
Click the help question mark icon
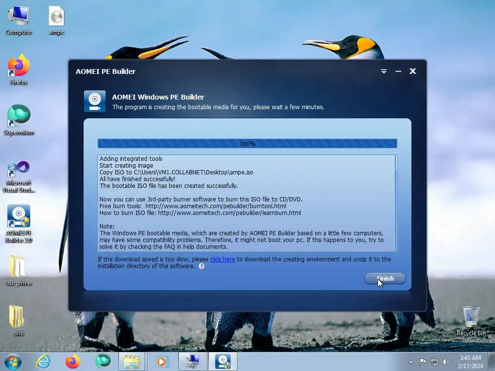click(202, 266)
